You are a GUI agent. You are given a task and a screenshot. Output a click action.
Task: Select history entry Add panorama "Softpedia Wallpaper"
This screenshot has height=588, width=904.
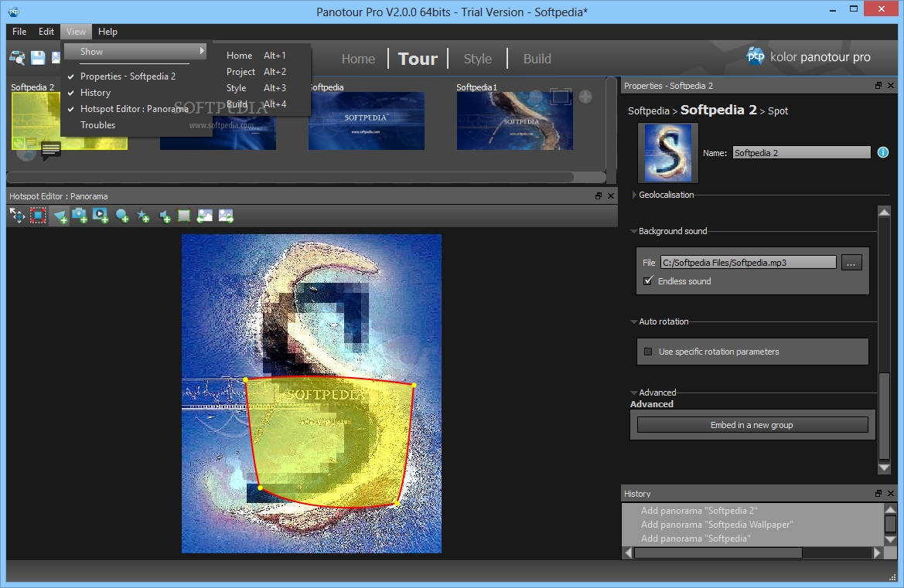717,525
